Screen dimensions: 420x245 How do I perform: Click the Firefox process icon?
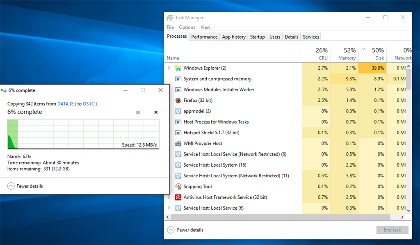click(178, 100)
